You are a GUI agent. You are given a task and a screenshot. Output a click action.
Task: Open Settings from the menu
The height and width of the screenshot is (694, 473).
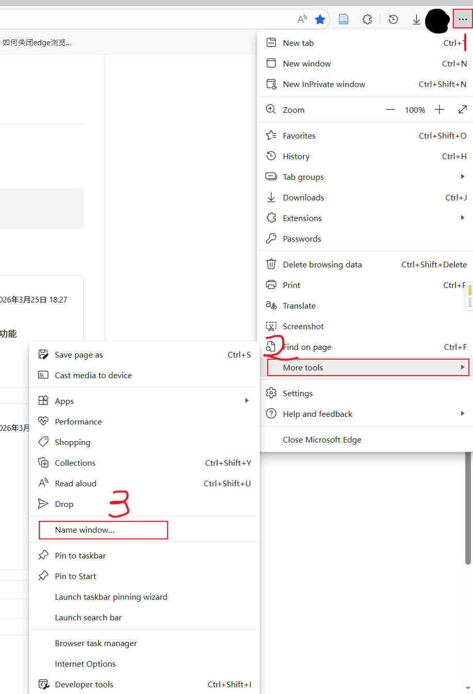point(366,393)
